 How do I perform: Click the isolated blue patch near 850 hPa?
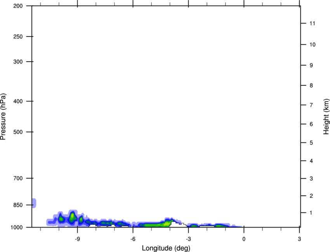[x=34, y=203]
